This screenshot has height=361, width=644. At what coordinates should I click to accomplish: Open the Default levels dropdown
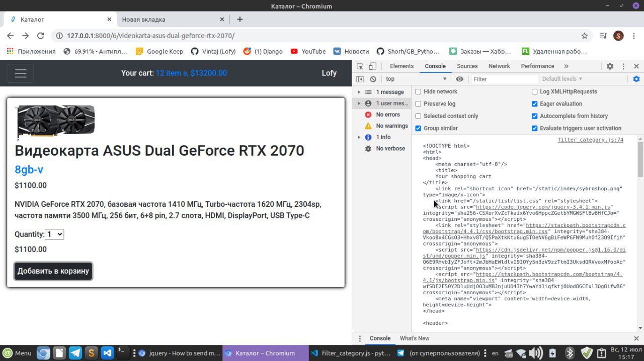(x=562, y=79)
